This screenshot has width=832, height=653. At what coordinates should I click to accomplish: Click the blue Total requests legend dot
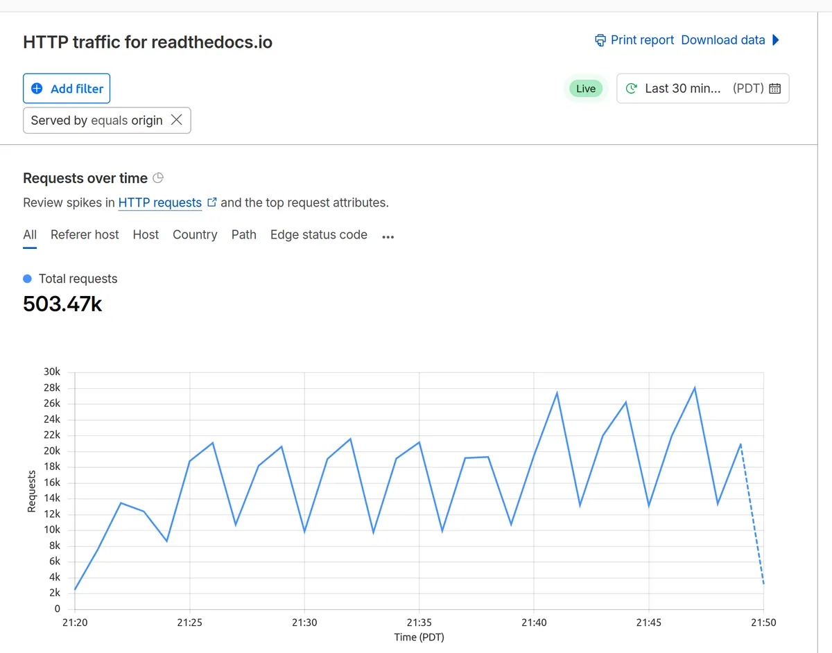coord(28,279)
